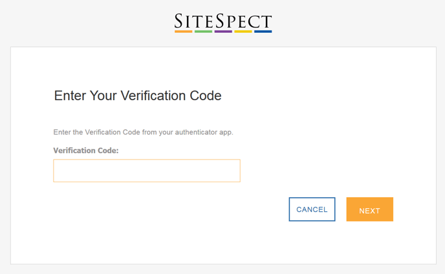Click the SiteSpect logo wordmark
This screenshot has width=445, height=274.
223,21
